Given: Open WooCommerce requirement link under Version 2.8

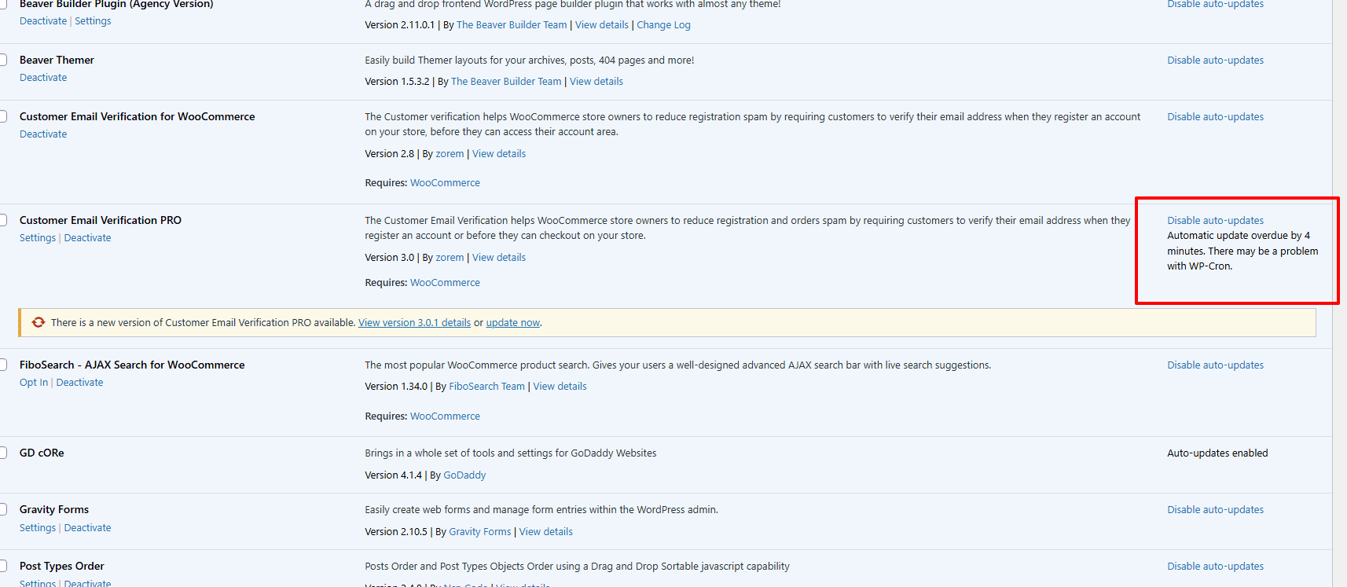Looking at the screenshot, I should point(445,183).
